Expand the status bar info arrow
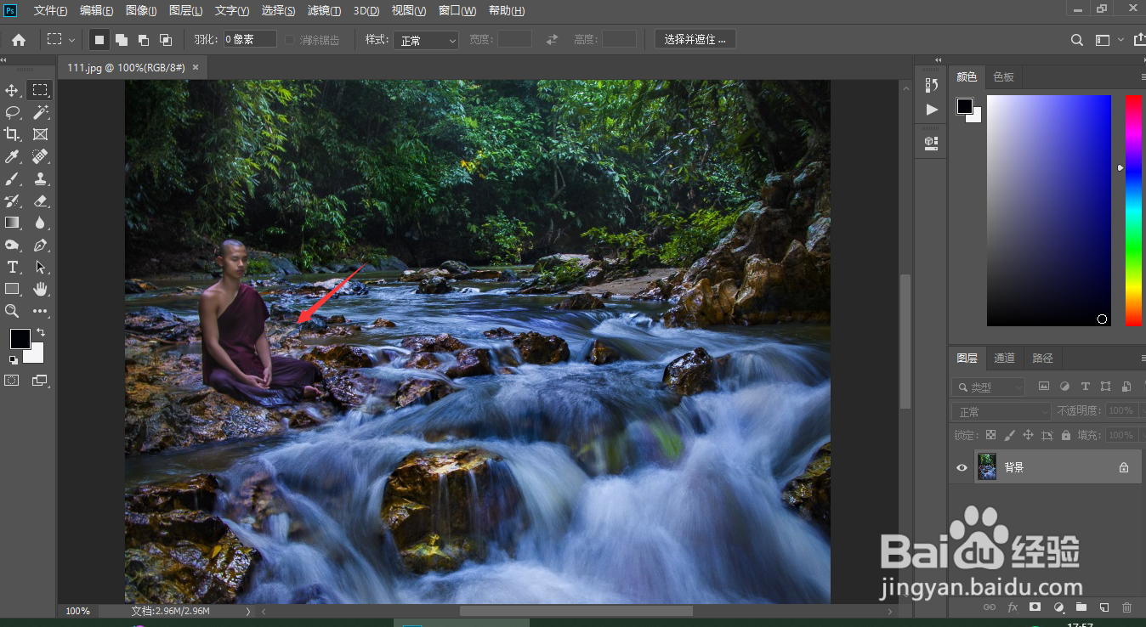The height and width of the screenshot is (627, 1146). (248, 611)
